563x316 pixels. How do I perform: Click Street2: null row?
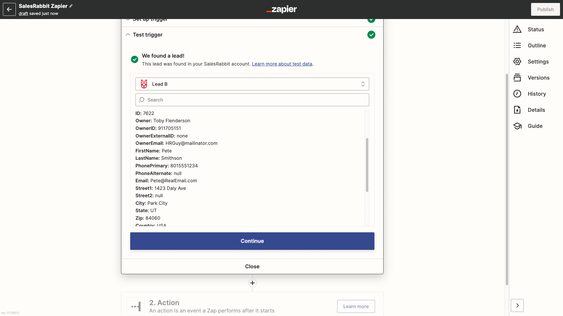[149, 195]
